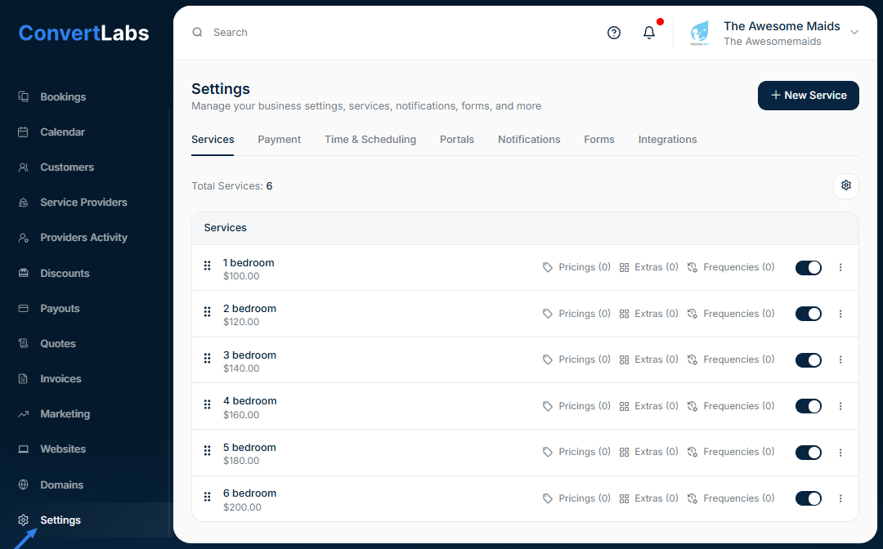Open Pricings for 2 bedroom service
883x549 pixels.
click(576, 314)
